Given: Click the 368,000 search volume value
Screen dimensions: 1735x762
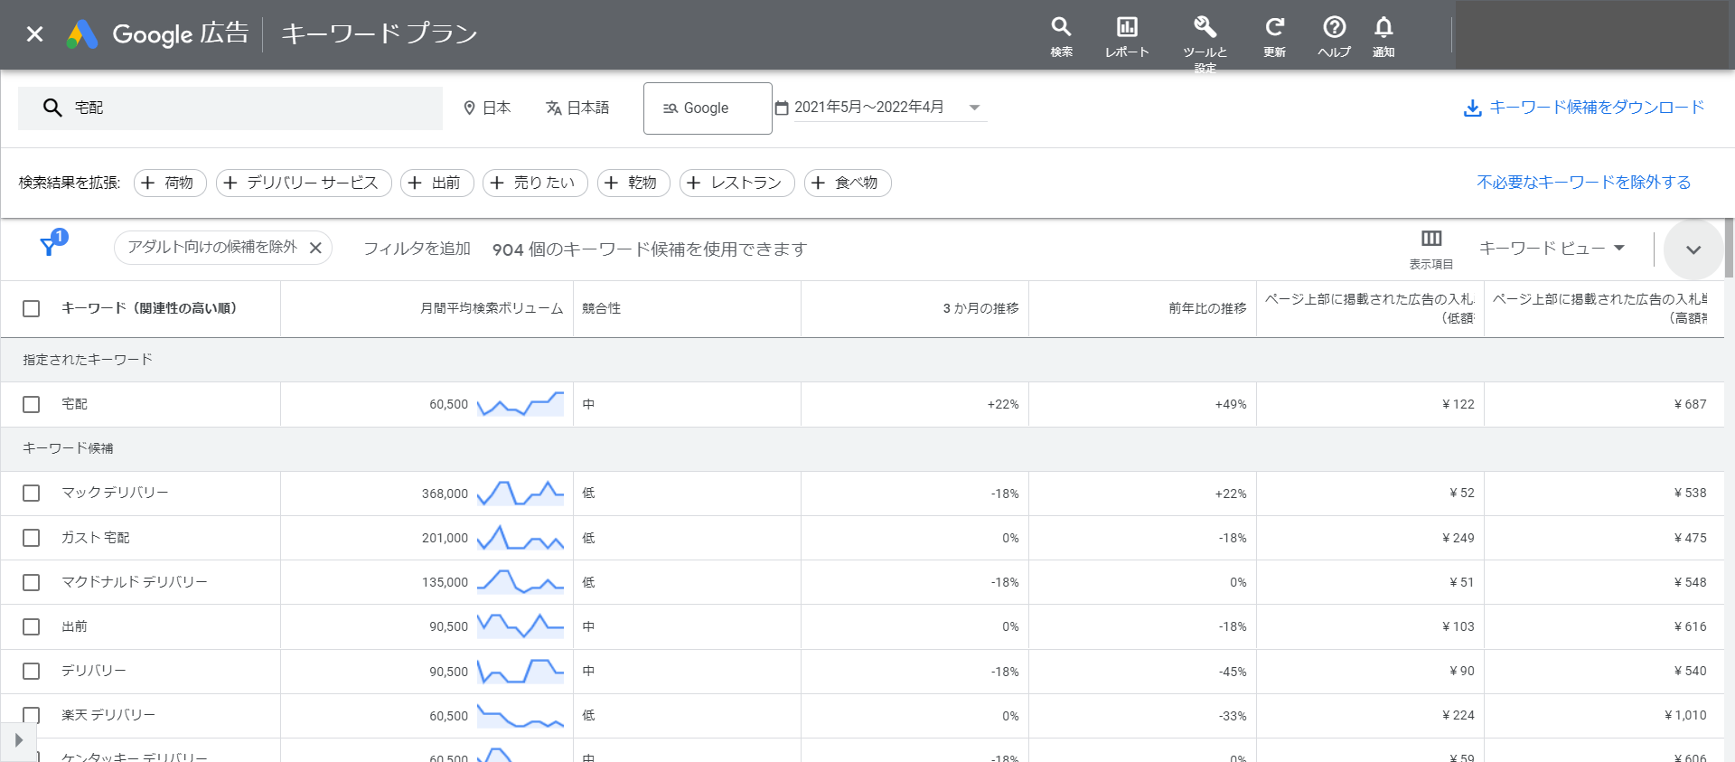Looking at the screenshot, I should [445, 494].
